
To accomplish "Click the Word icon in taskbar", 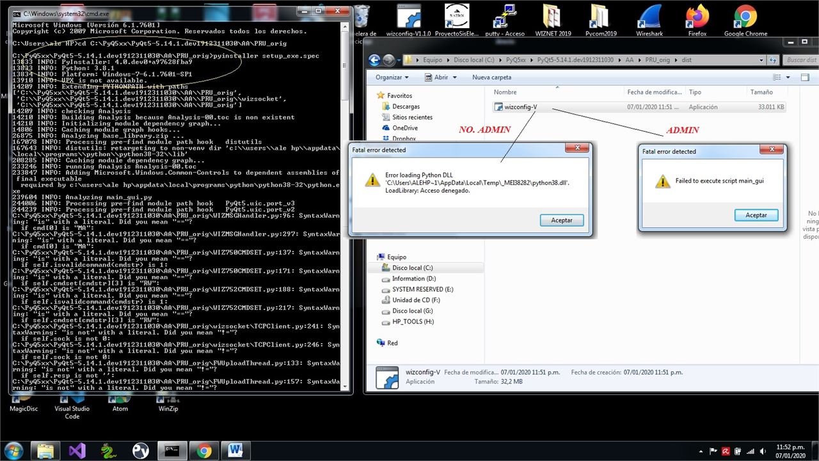I will tap(235, 450).
